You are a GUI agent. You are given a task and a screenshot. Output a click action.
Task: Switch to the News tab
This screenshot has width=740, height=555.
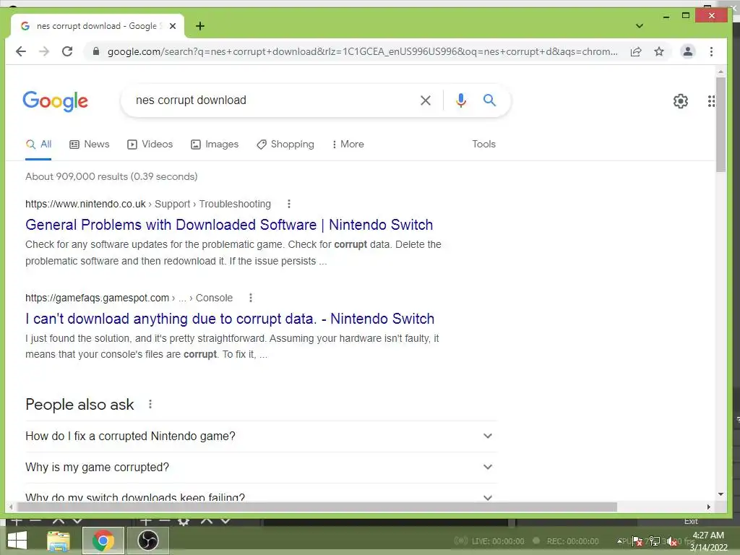pyautogui.click(x=89, y=145)
